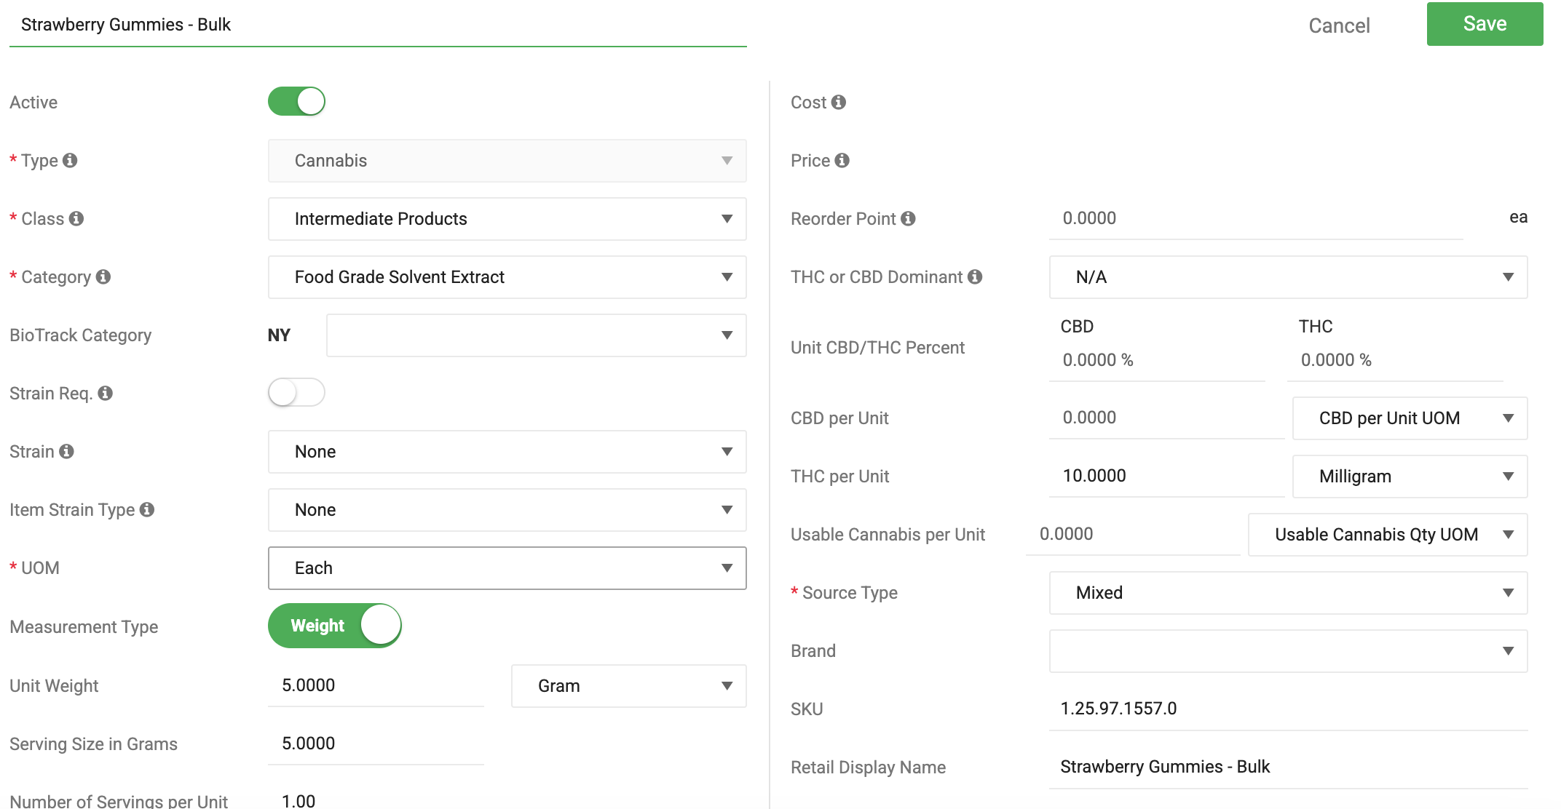Click the green Save button
The width and height of the screenshot is (1561, 809).
click(1485, 24)
